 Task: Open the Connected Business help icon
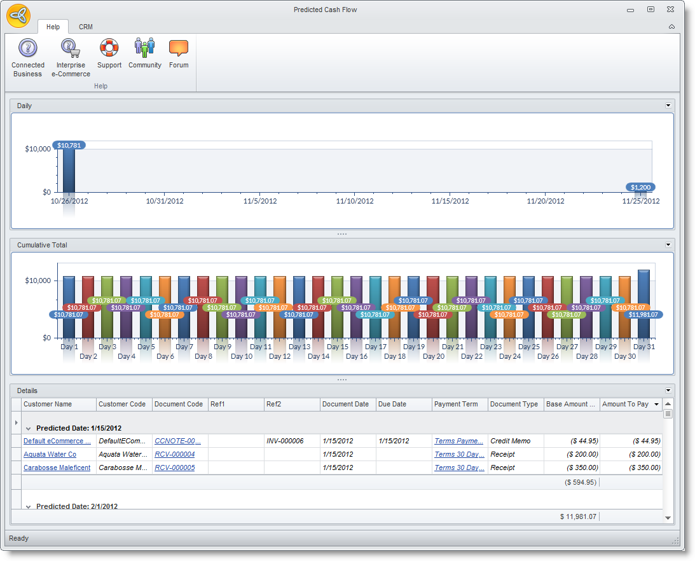tap(28, 48)
